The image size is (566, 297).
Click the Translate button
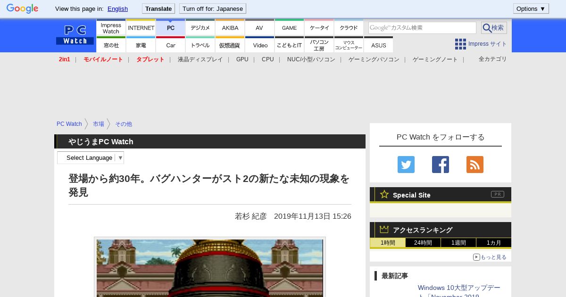158,8
